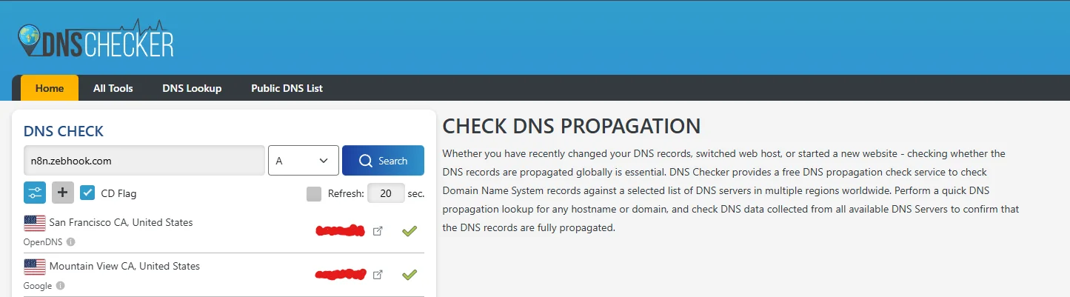Click US flag beside San Francisco CA
Screen dimensions: 1070x297
35,222
